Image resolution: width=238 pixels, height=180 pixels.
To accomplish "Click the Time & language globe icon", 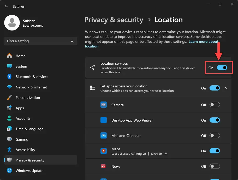I will [9, 129].
